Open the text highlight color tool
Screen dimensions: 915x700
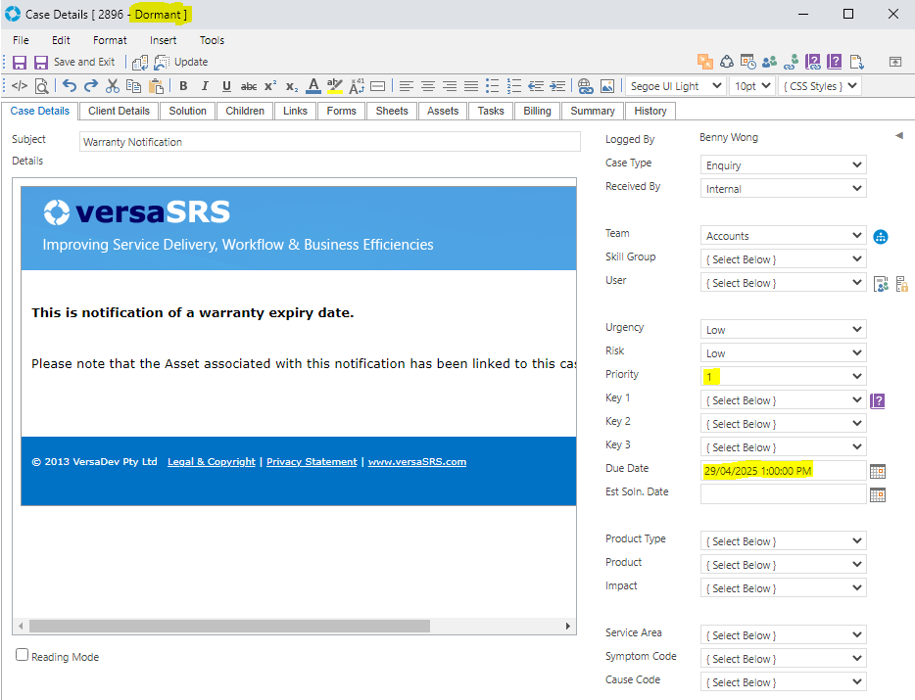(335, 86)
